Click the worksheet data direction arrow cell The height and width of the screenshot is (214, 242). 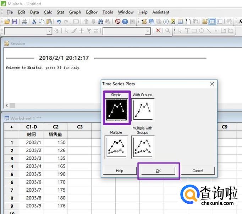point(11,127)
